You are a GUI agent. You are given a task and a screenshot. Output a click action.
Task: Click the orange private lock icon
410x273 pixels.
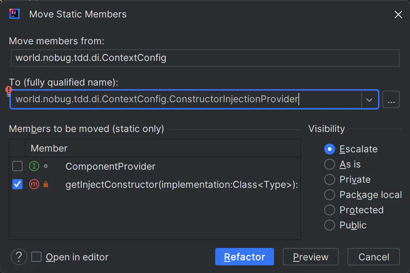point(46,185)
